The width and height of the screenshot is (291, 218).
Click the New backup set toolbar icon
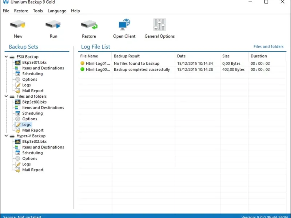point(18,24)
